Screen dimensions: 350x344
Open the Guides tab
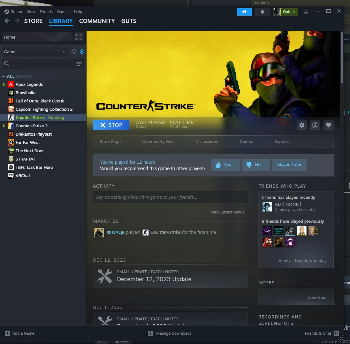[x=246, y=141]
